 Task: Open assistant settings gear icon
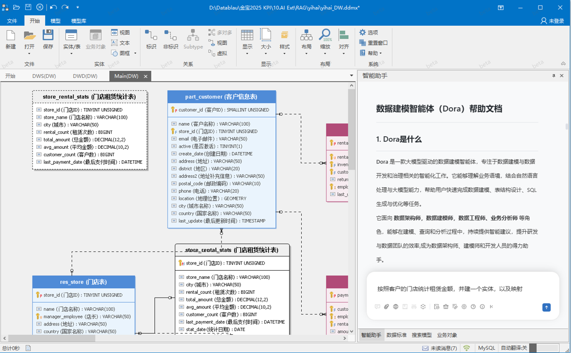coord(464,306)
